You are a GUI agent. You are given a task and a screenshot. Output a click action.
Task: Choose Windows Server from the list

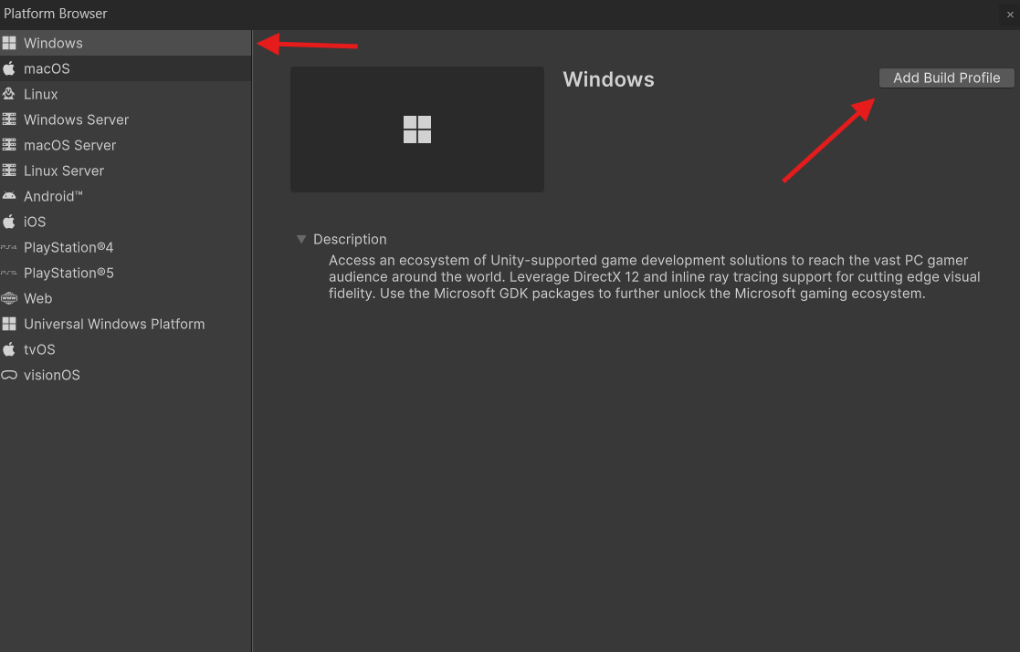[125, 119]
